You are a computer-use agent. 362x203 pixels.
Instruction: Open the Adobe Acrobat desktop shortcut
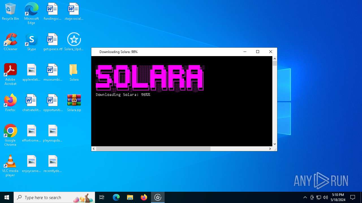pyautogui.click(x=10, y=74)
